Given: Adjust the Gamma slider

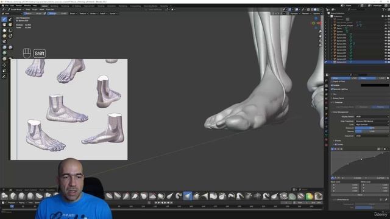Looking at the screenshot, I should click(x=372, y=131).
